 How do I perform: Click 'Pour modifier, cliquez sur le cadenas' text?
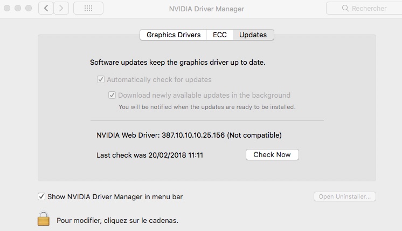pos(117,221)
